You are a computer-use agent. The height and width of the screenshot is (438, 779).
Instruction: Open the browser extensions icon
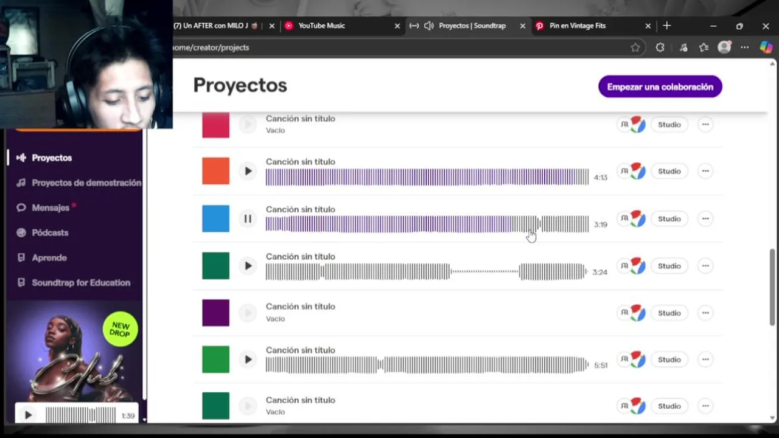[x=660, y=47]
